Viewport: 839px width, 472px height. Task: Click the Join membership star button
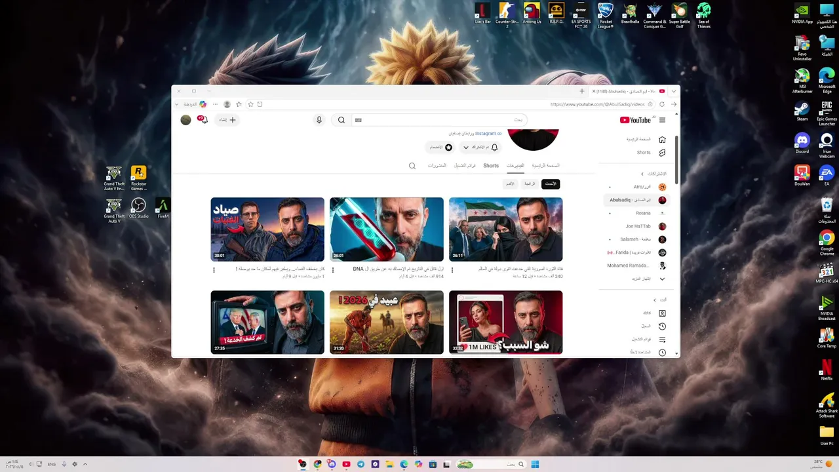click(440, 147)
